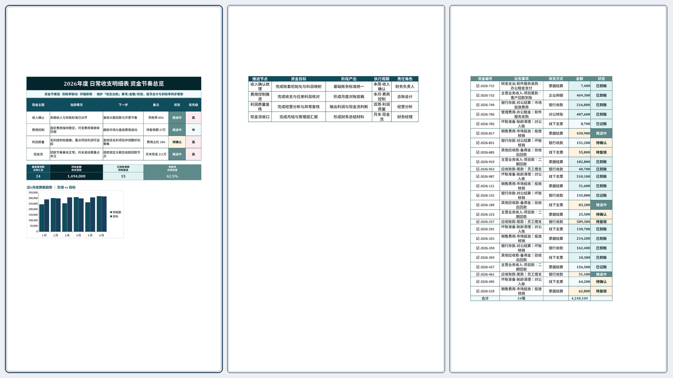Viewport: 673px width, 378px height.
Task: Select the 6月 axis label on chart
Action: [x=101, y=236]
